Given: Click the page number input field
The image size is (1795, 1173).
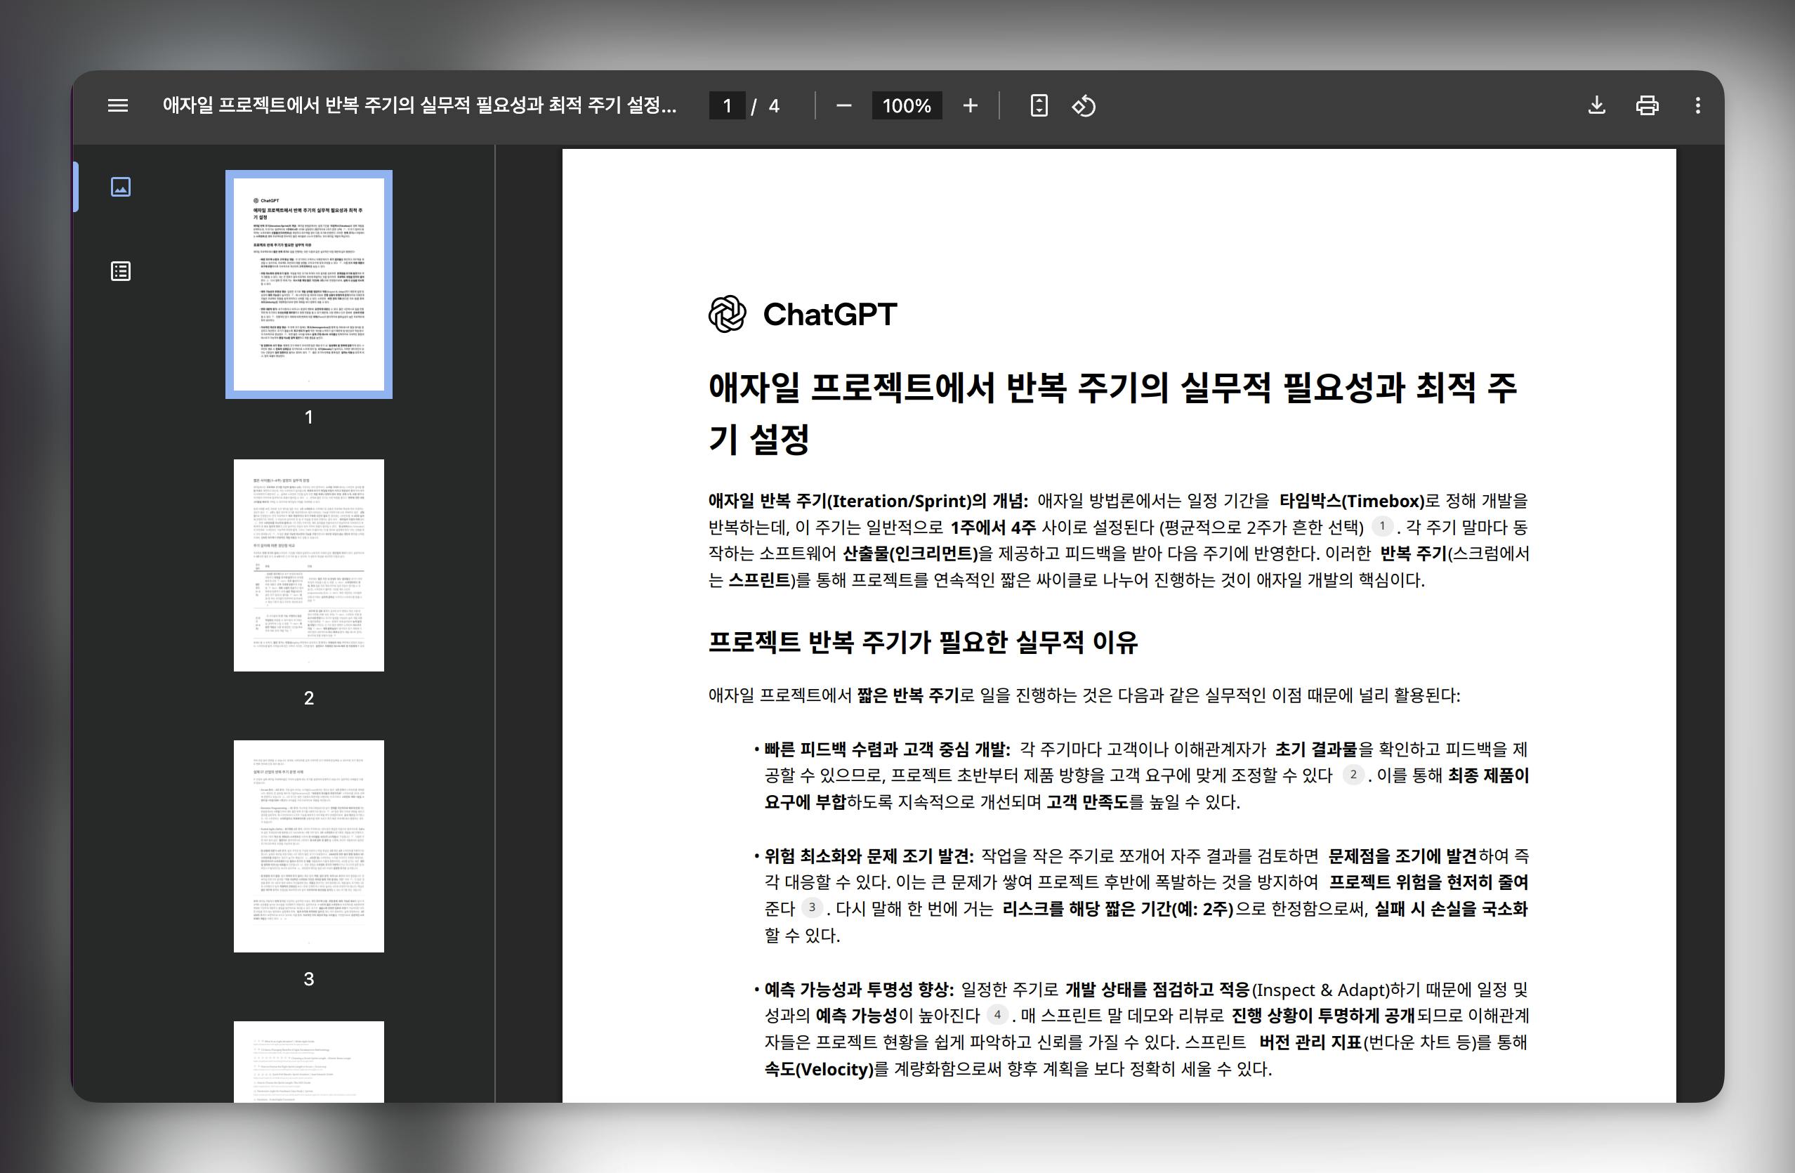Looking at the screenshot, I should click(727, 105).
